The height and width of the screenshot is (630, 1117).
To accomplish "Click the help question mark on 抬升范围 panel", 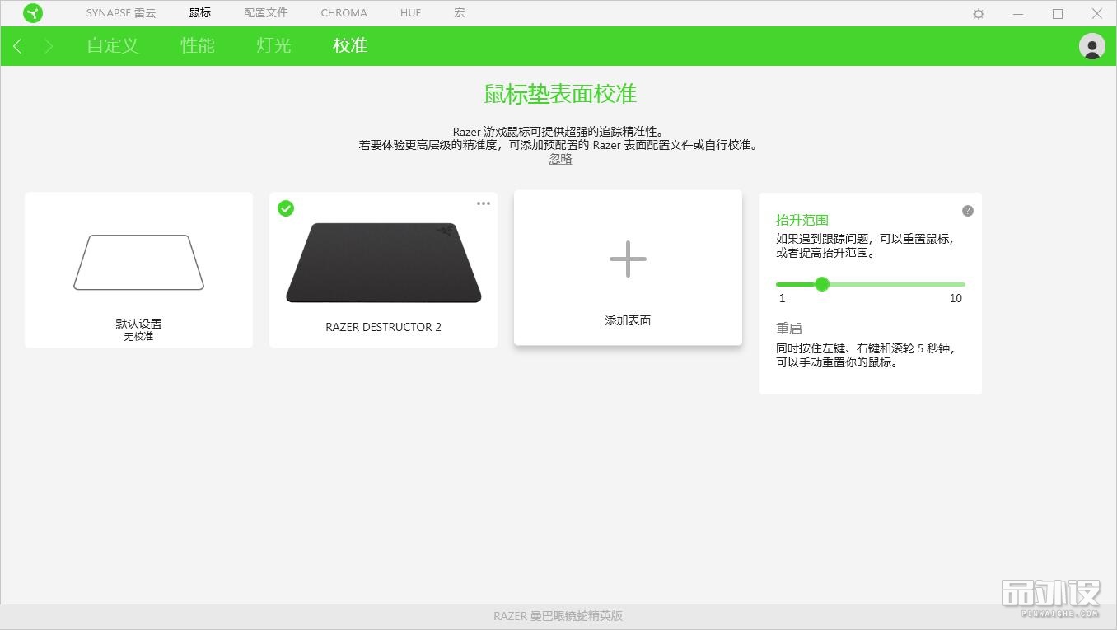I will point(967,211).
